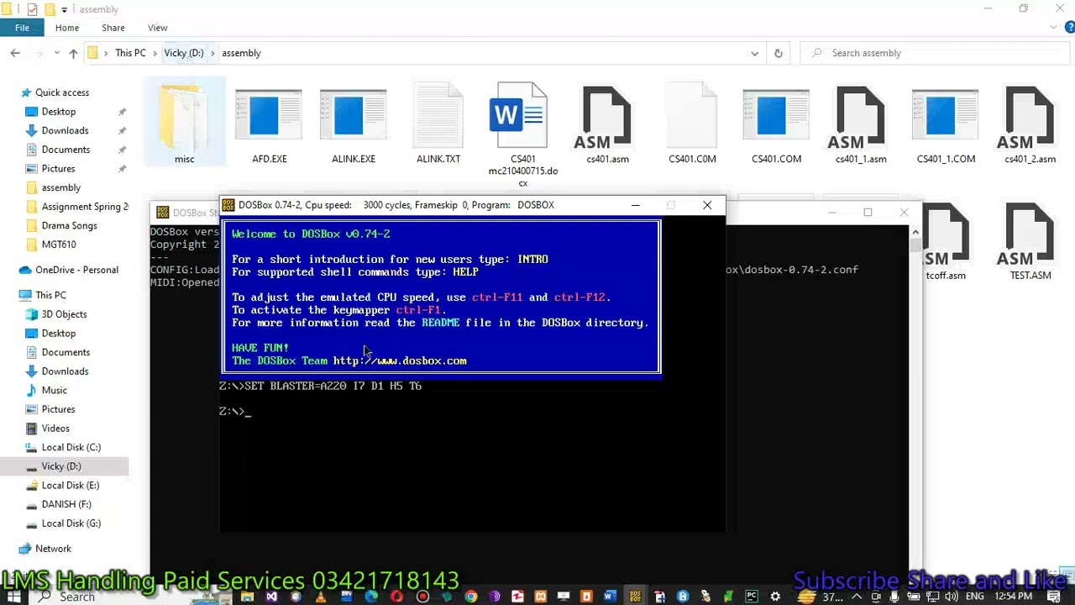Click Vicky (D:) in the address breadcrumb
This screenshot has height=605, width=1075.
pos(184,53)
